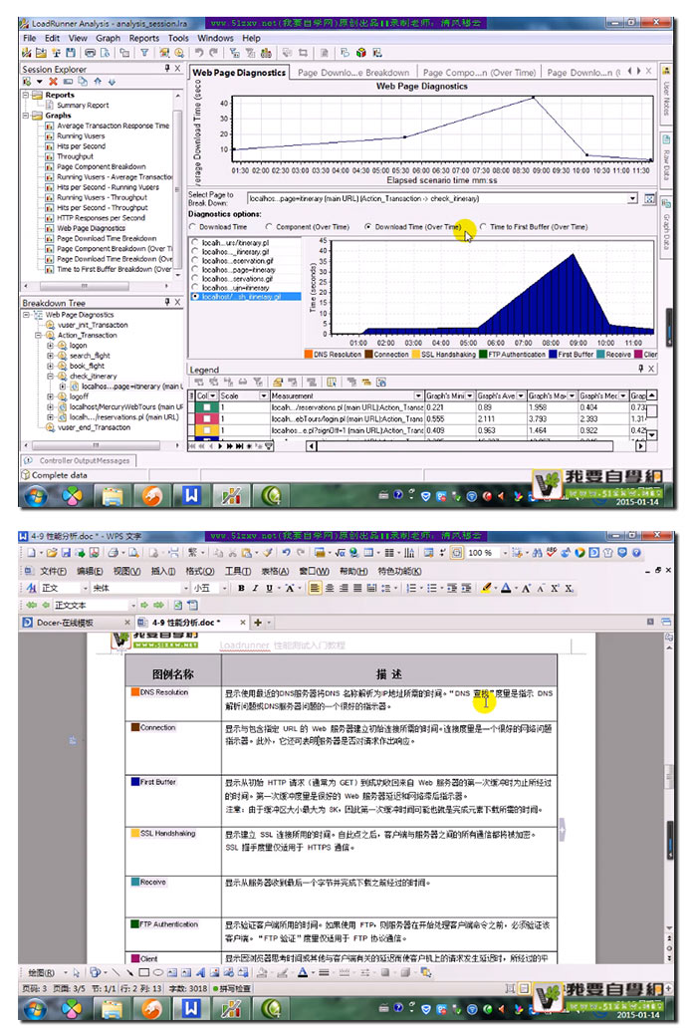Open Scale column dropdown in Legend
697x1033 pixels.
[264, 395]
